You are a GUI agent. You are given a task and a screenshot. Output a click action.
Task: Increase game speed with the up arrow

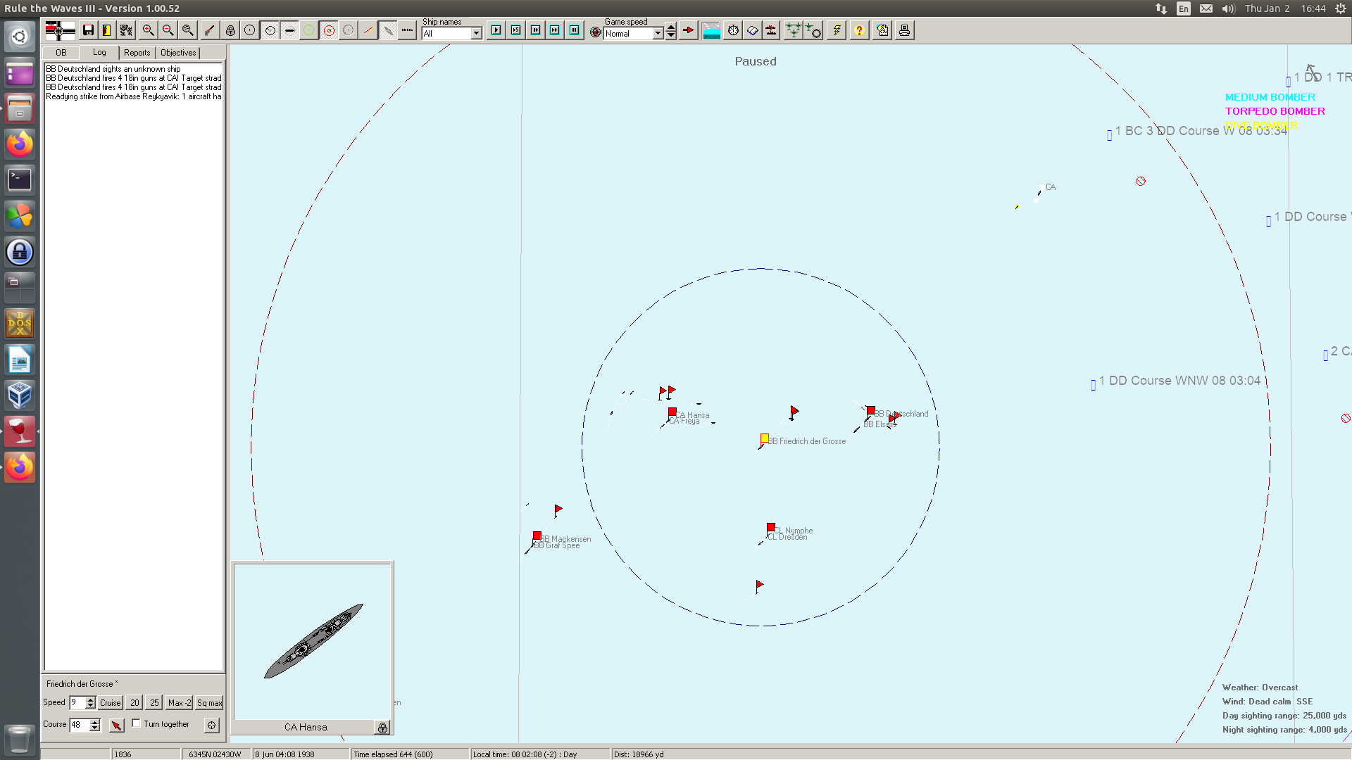tap(671, 28)
